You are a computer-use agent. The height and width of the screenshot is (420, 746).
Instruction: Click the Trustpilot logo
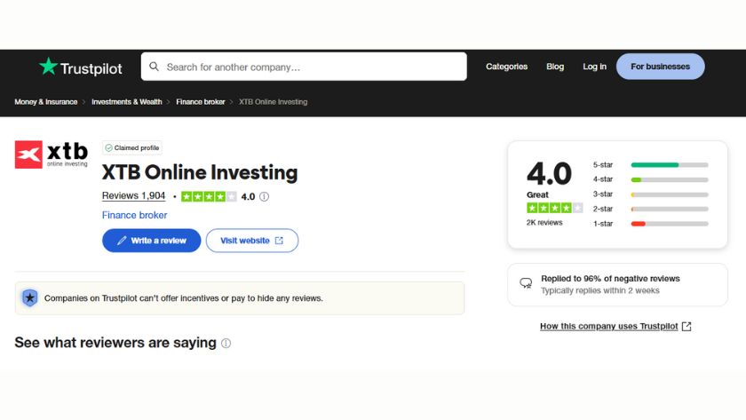tap(81, 67)
